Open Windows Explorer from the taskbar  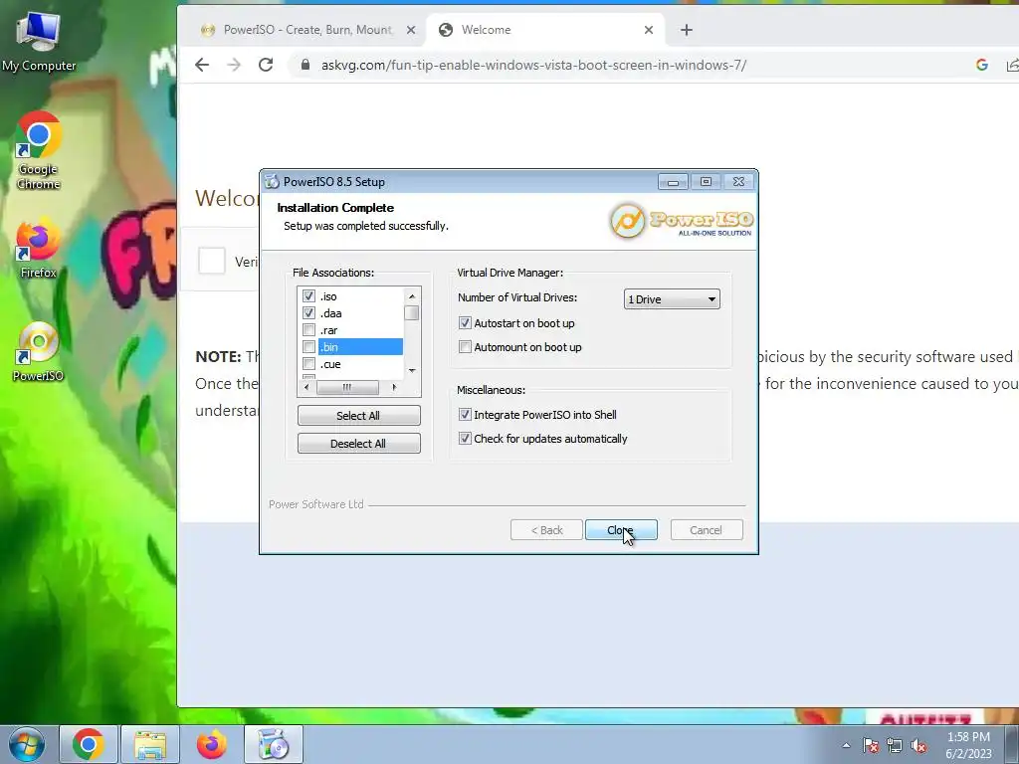[x=150, y=744]
